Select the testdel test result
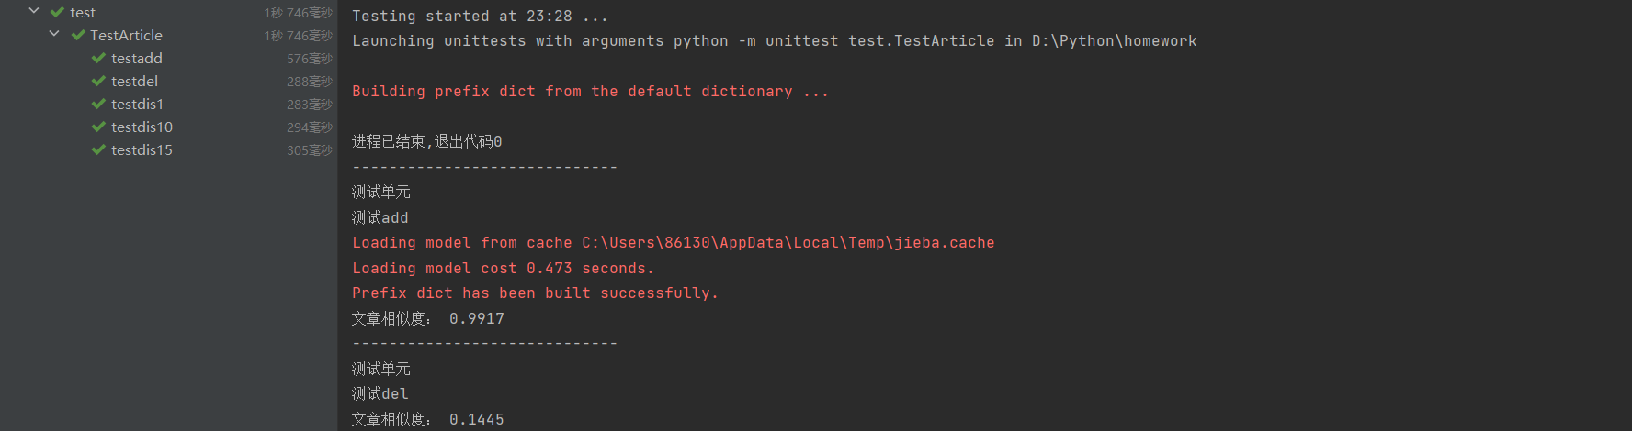The image size is (1632, 431). 134,82
